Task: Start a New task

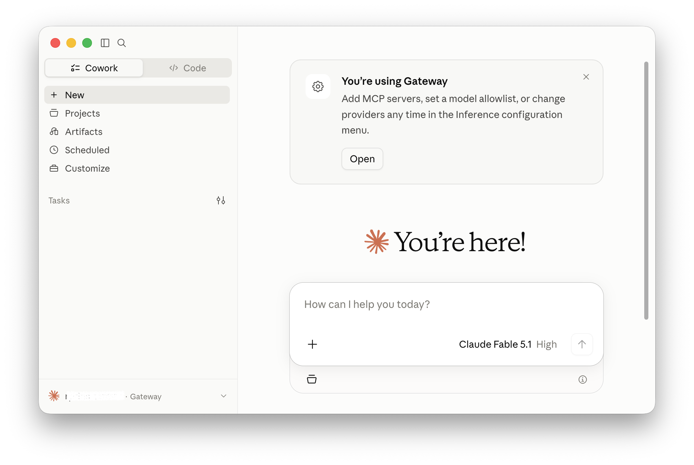Action: 137,95
